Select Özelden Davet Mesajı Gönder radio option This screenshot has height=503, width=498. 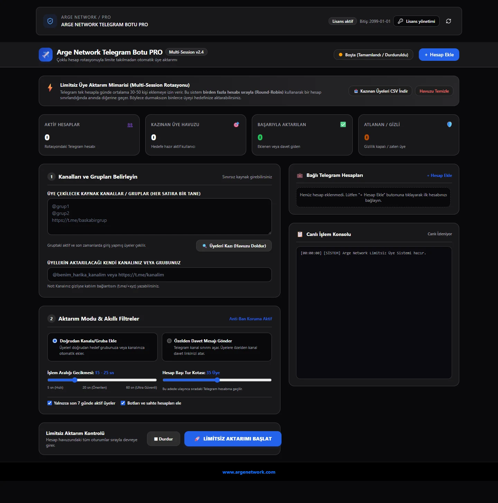[x=169, y=341]
